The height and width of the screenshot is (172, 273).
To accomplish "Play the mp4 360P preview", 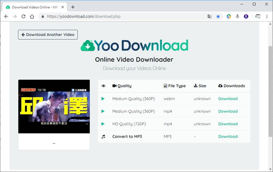I will click(103, 111).
